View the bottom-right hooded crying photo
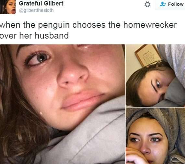 tap(155, 136)
